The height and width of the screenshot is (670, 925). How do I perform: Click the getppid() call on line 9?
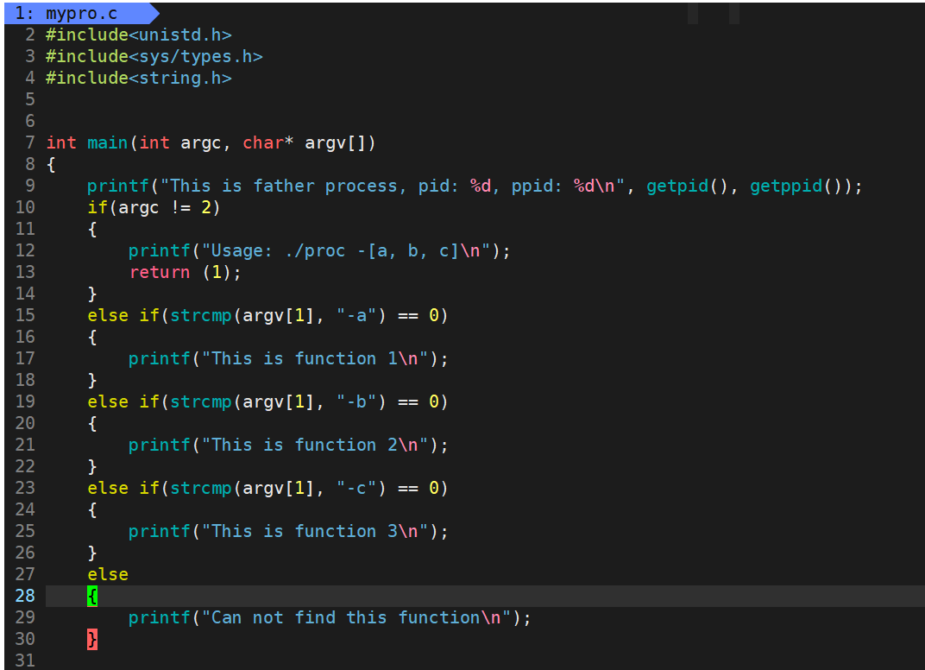796,186
